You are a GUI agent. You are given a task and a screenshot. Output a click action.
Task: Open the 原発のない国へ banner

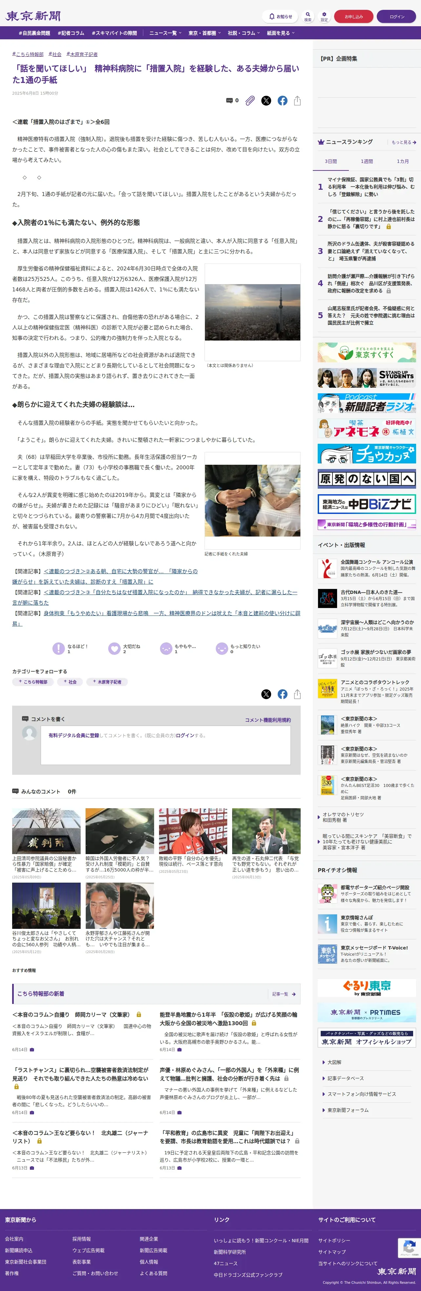[366, 479]
